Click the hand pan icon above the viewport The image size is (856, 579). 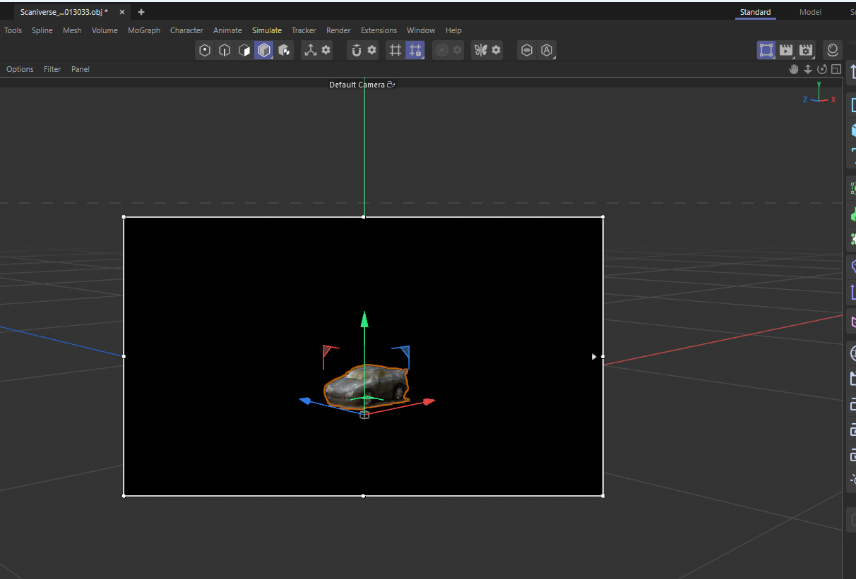coord(793,68)
